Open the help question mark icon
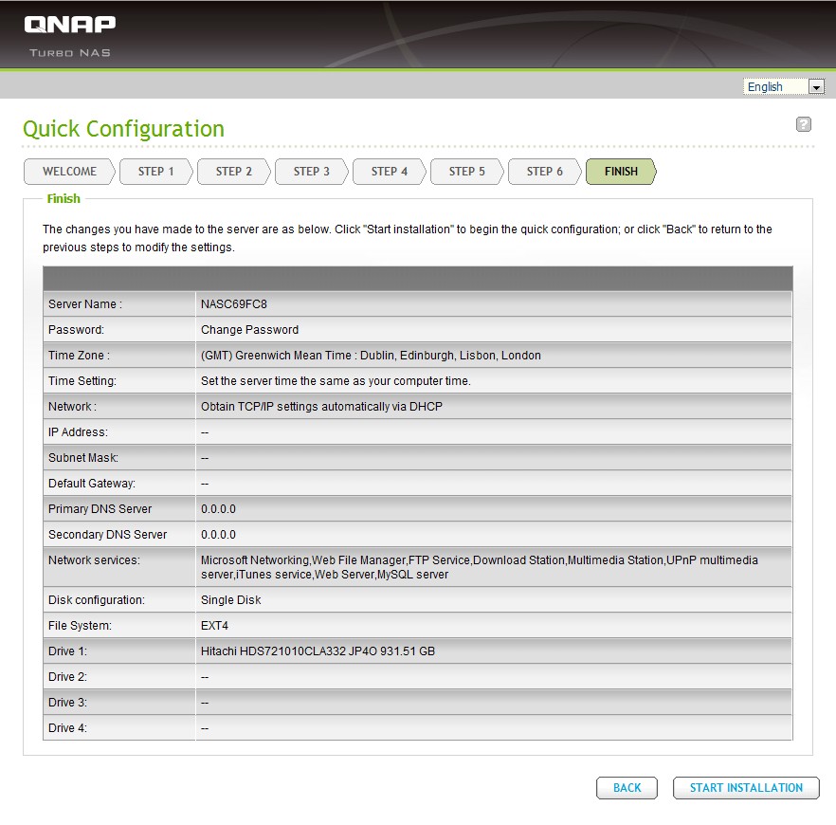The height and width of the screenshot is (825, 836). [x=804, y=124]
